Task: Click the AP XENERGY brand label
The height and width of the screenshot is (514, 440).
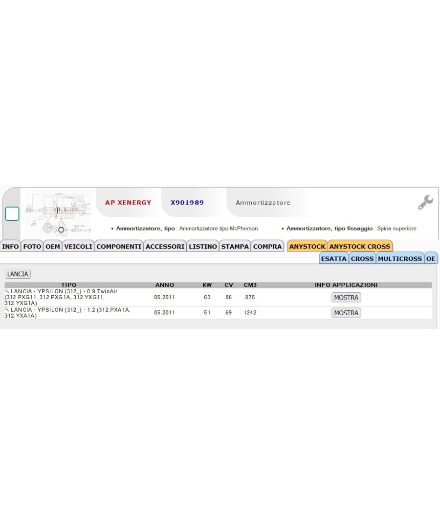Action: (x=128, y=203)
